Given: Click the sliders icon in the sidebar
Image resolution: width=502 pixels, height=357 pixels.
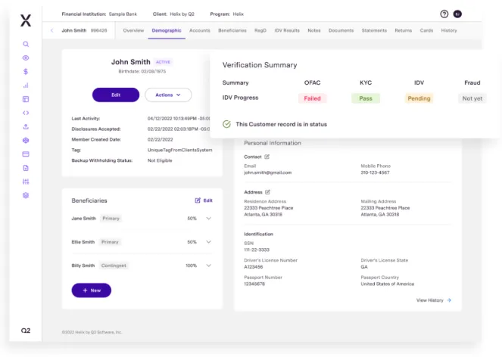Looking at the screenshot, I should pos(26,182).
